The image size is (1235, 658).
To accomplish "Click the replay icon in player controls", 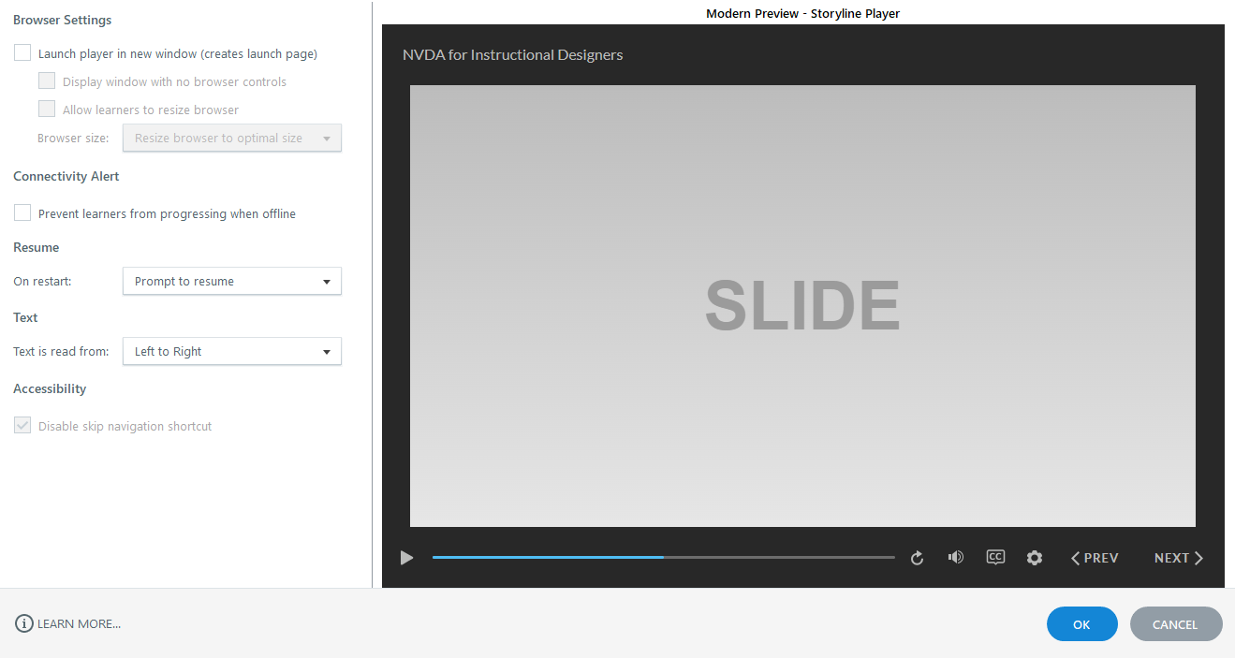I will (917, 558).
